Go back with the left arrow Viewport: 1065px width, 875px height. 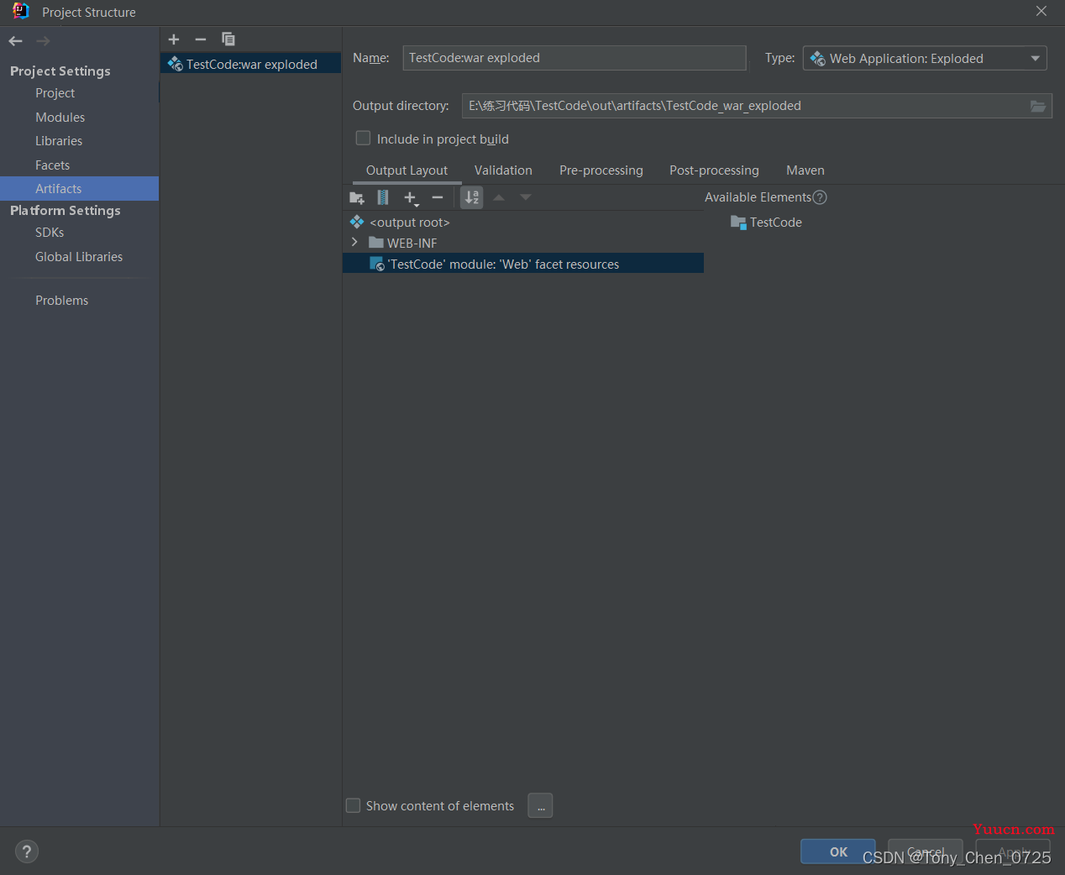pos(15,41)
